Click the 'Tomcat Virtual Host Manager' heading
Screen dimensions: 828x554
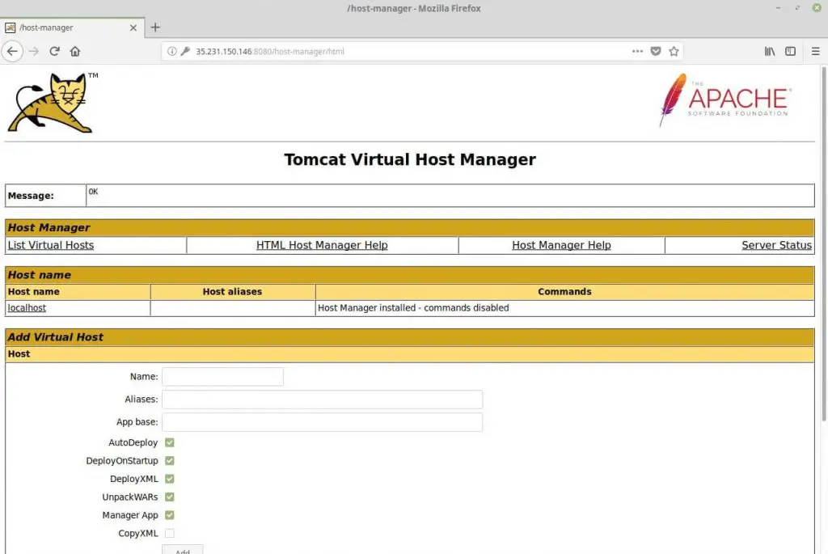click(410, 159)
